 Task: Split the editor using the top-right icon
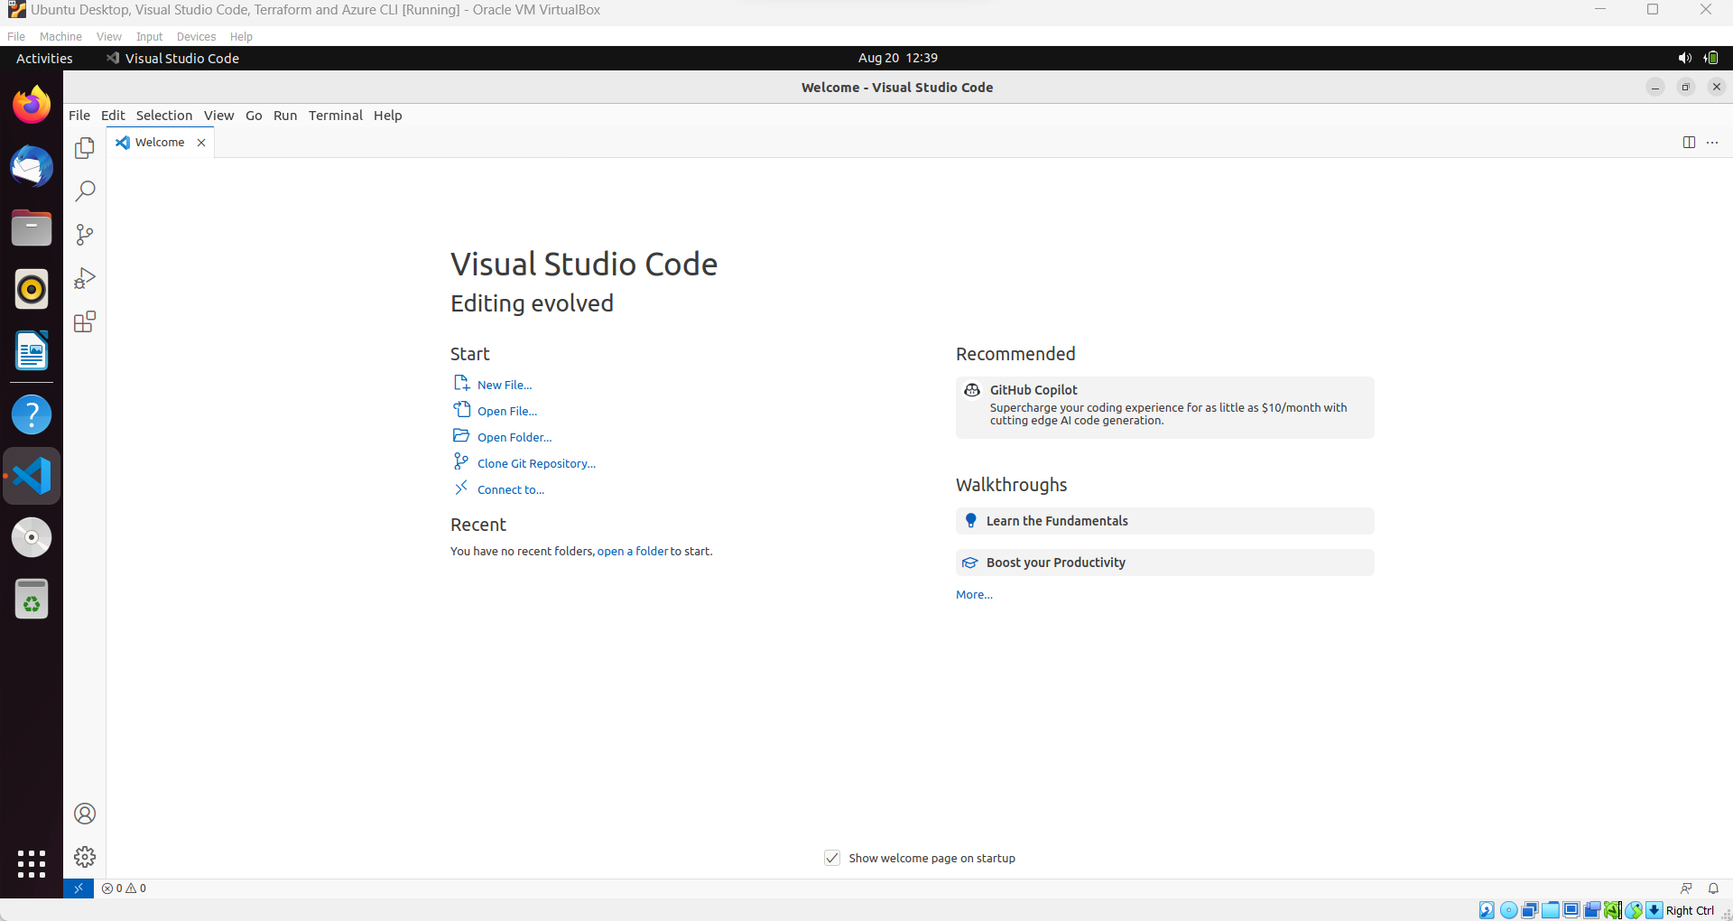tap(1689, 142)
